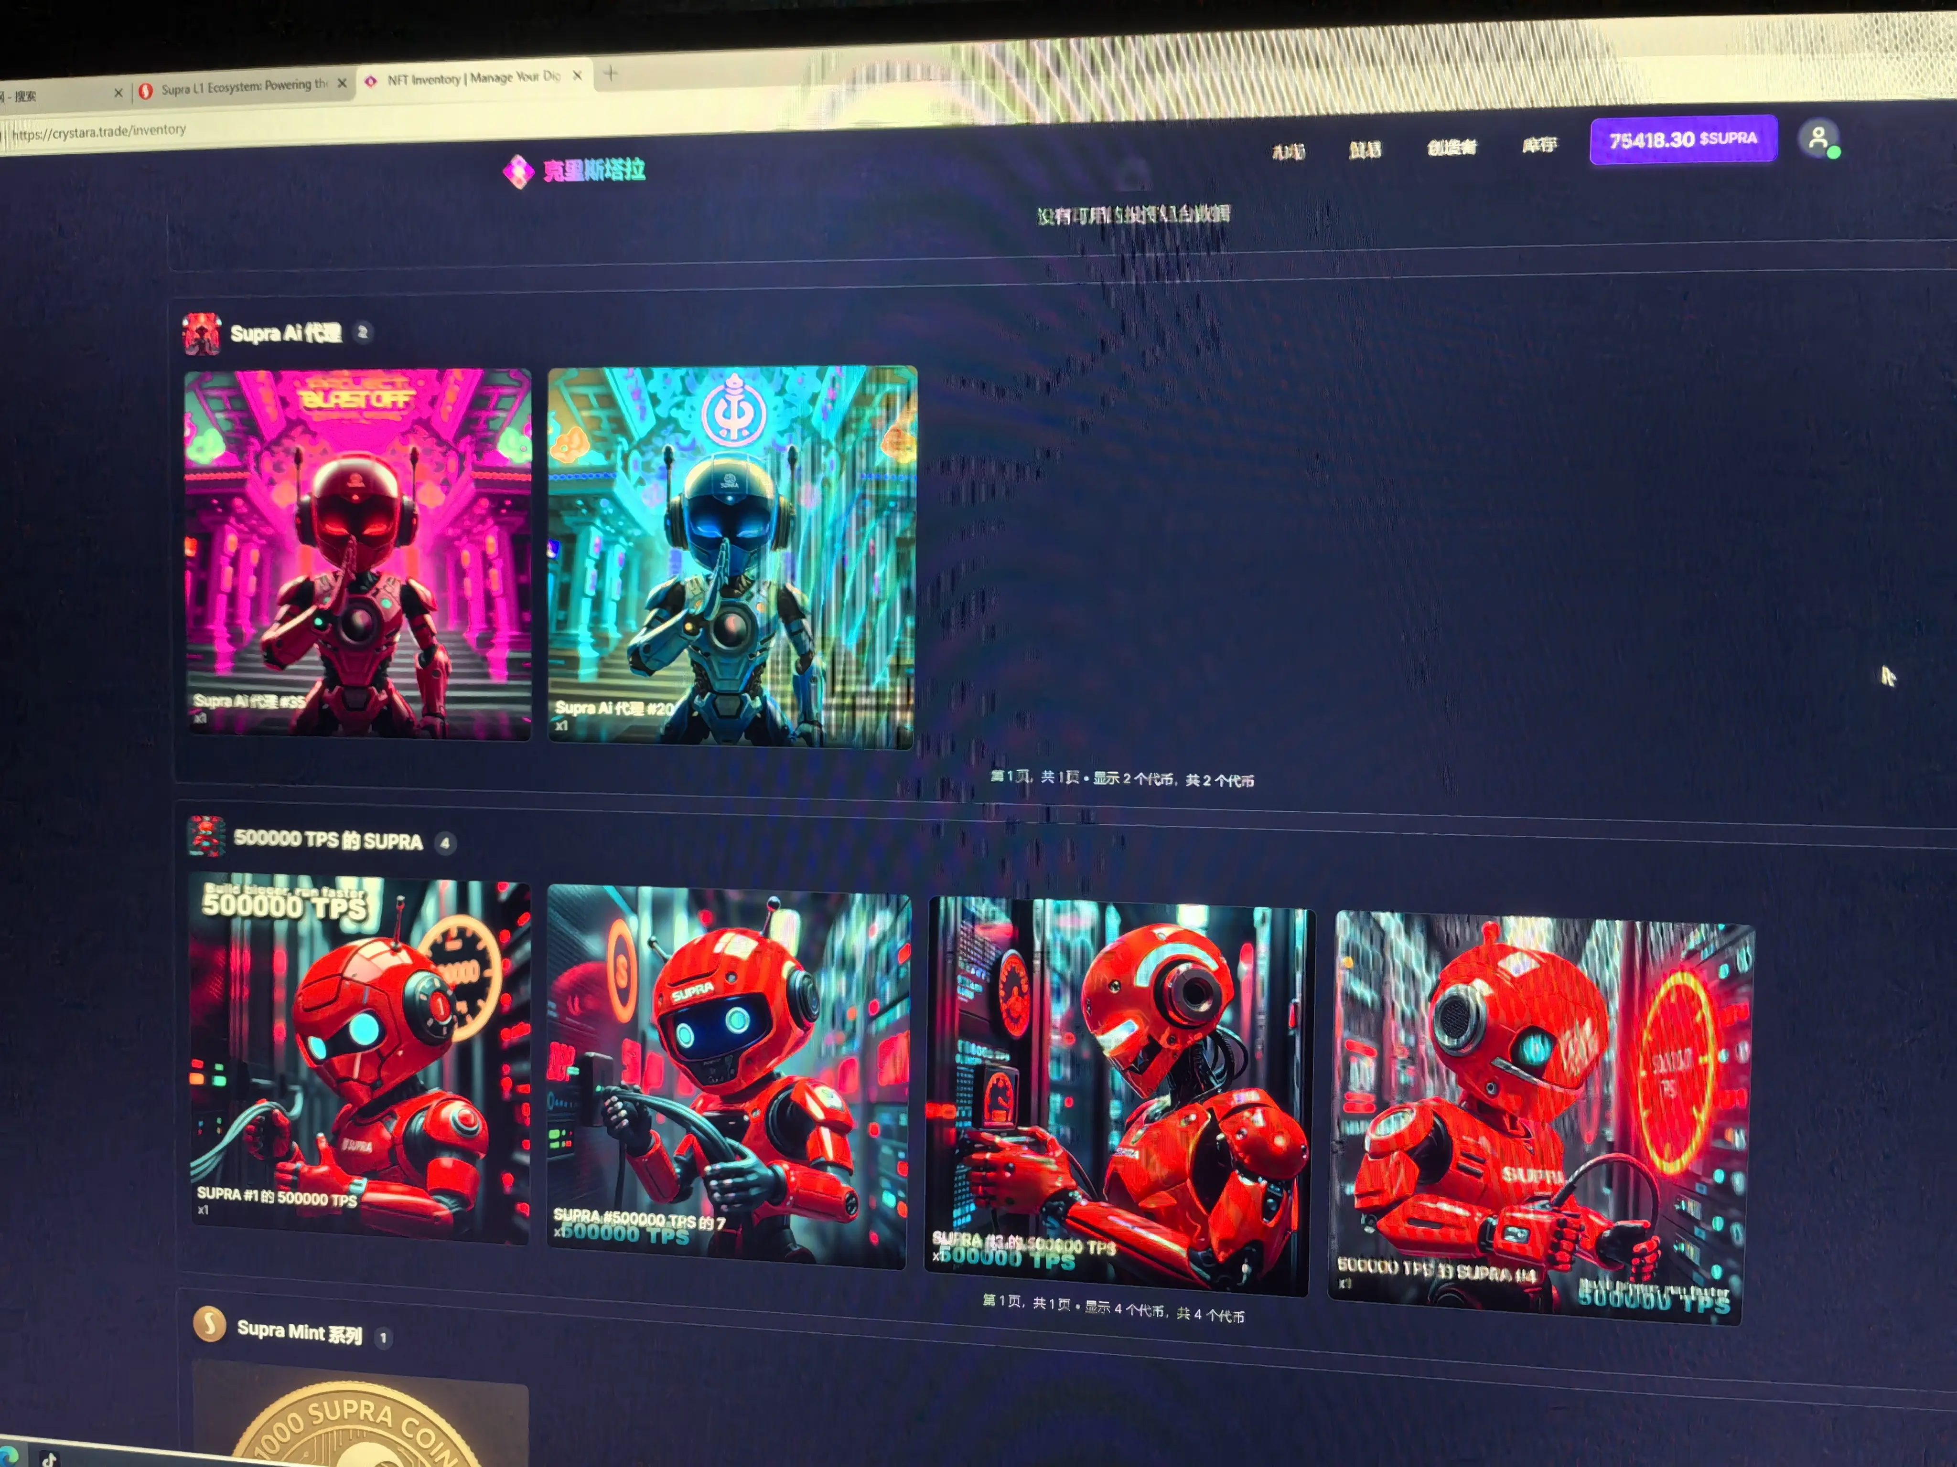Viewport: 1957px width, 1467px height.
Task: Click the count badge 1 beside Supra Mint
Action: (x=383, y=1338)
